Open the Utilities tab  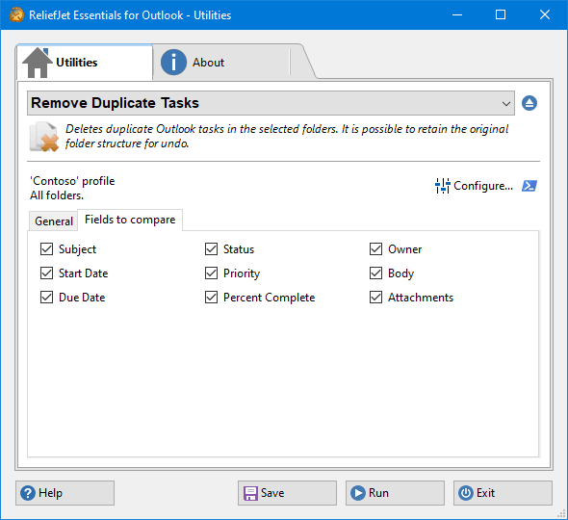coord(84,63)
